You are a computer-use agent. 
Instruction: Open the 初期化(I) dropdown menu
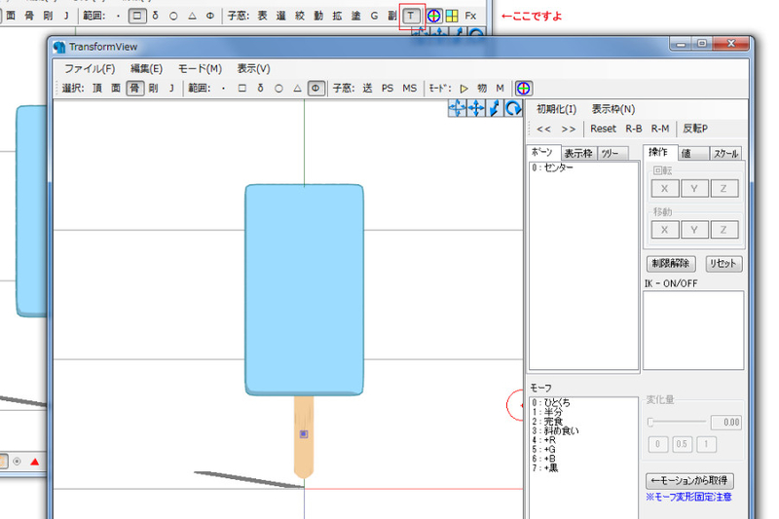(x=556, y=109)
